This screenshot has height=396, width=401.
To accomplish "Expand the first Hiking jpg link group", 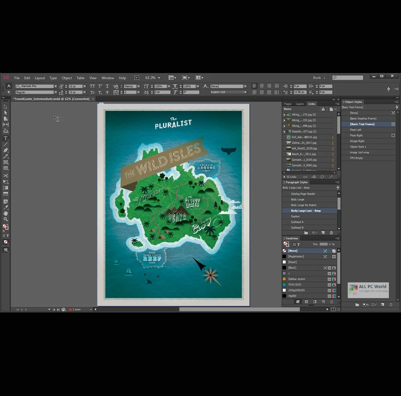I will [284, 115].
